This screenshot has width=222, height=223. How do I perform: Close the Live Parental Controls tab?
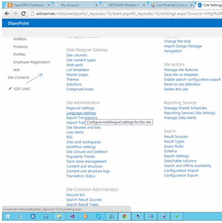191,5
